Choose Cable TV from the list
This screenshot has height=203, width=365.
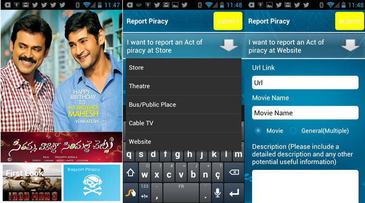pyautogui.click(x=183, y=123)
